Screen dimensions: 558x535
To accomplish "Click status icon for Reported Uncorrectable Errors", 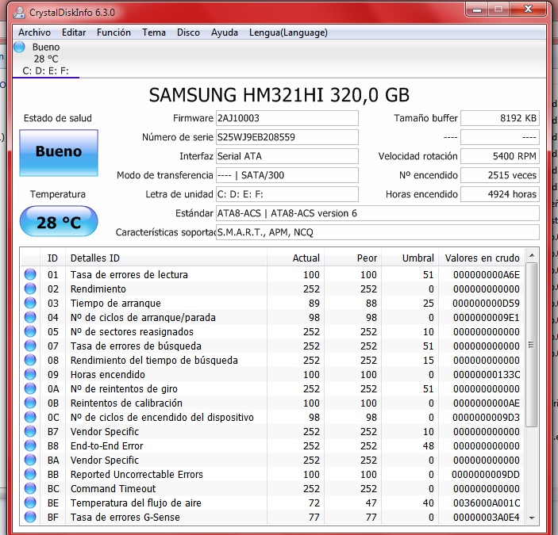I will [x=30, y=474].
